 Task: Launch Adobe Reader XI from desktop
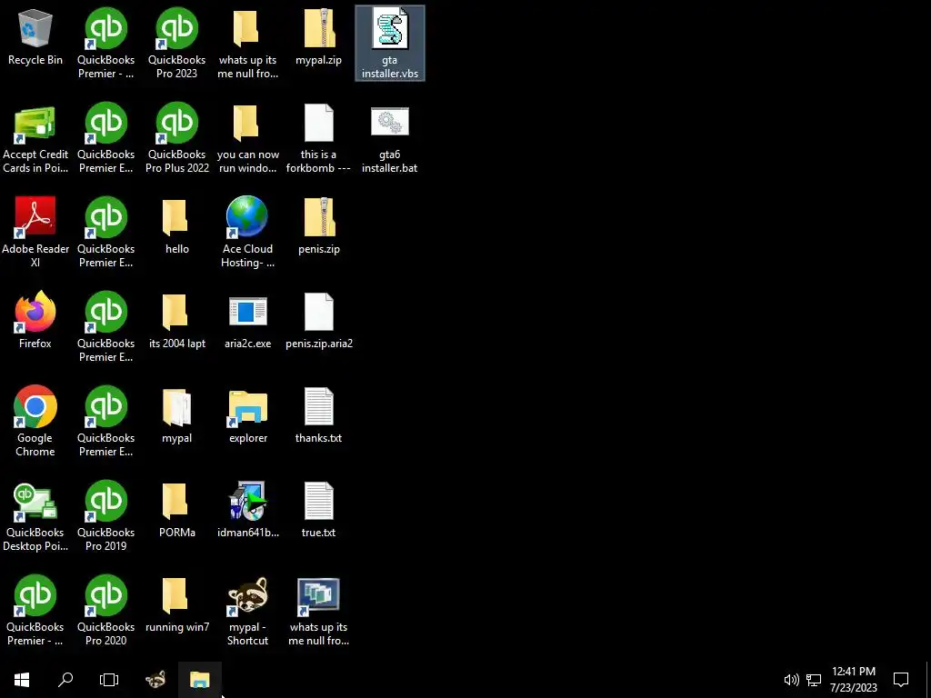tap(35, 232)
